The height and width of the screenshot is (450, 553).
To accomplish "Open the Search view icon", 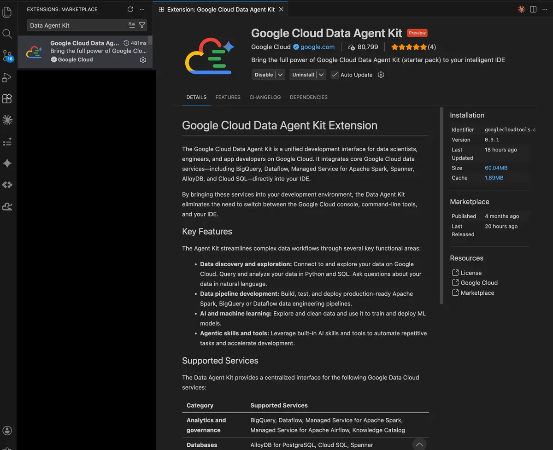I will point(7,34).
